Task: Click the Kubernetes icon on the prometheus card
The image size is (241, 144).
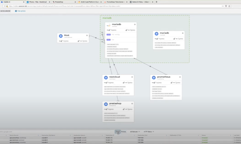Action: point(154,78)
